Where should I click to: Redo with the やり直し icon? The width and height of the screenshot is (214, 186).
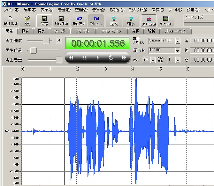click(x=96, y=21)
